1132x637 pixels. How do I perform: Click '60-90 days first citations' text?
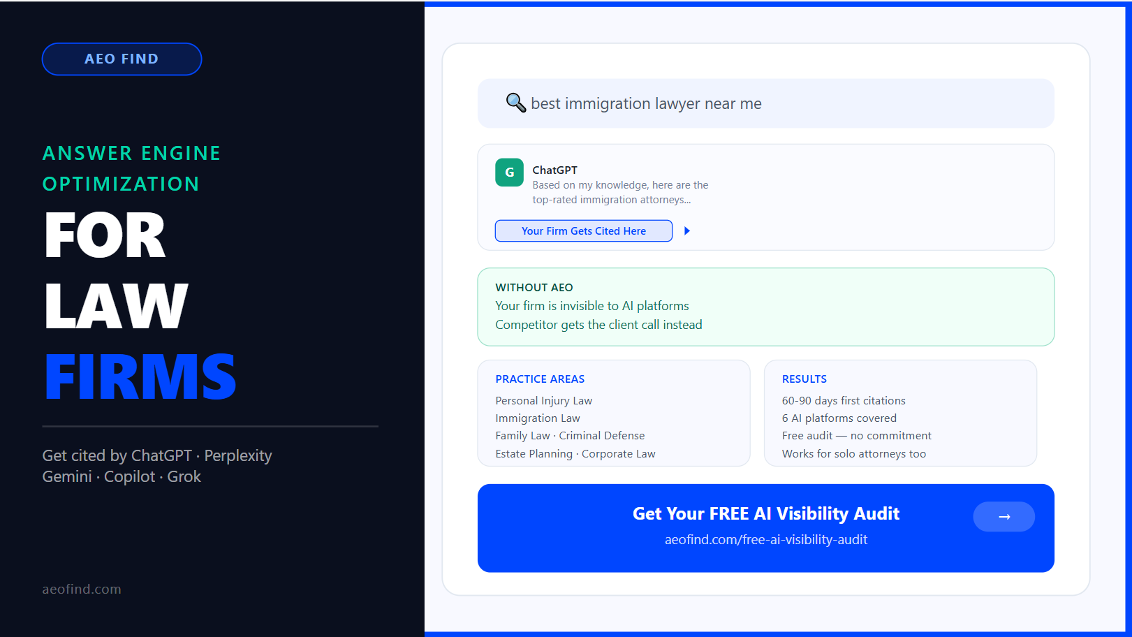[844, 401]
